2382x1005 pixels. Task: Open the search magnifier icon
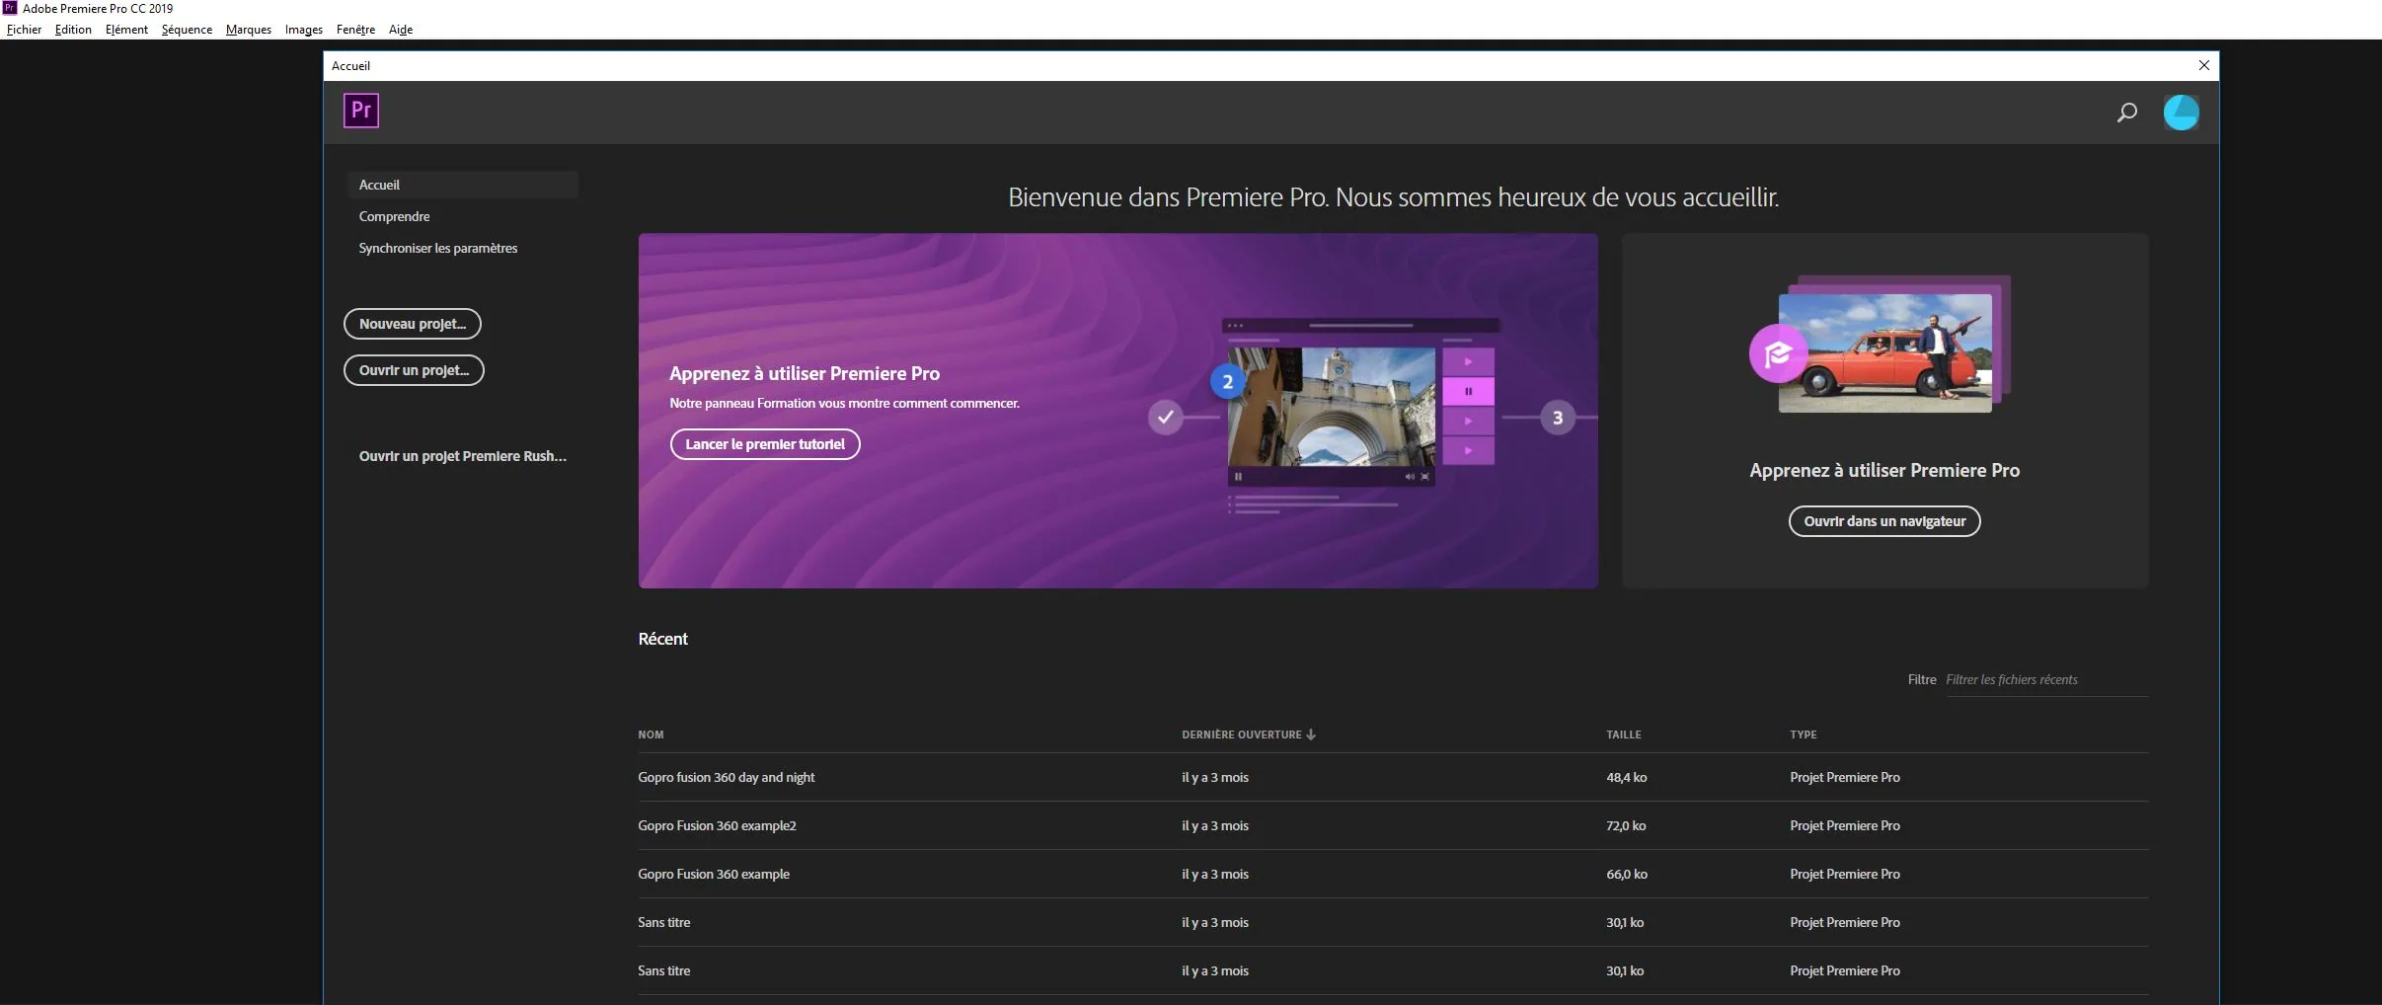pyautogui.click(x=2126, y=113)
